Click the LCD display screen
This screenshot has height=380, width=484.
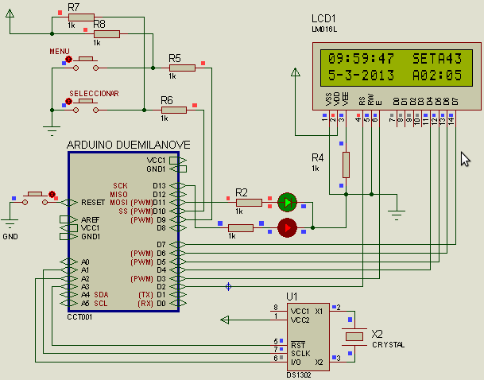(x=397, y=68)
